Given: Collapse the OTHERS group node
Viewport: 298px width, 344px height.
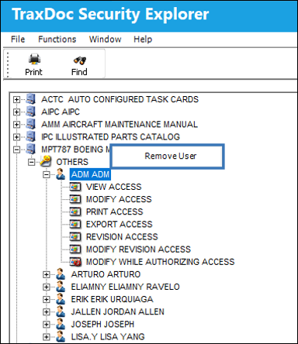Looking at the screenshot, I should 32,162.
